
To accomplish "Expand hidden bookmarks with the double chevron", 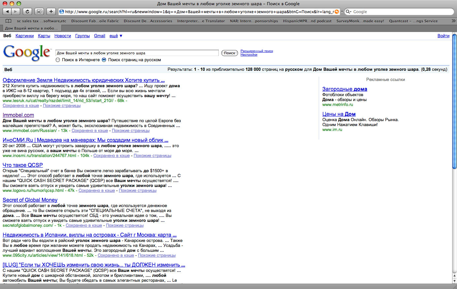I will click(453, 21).
